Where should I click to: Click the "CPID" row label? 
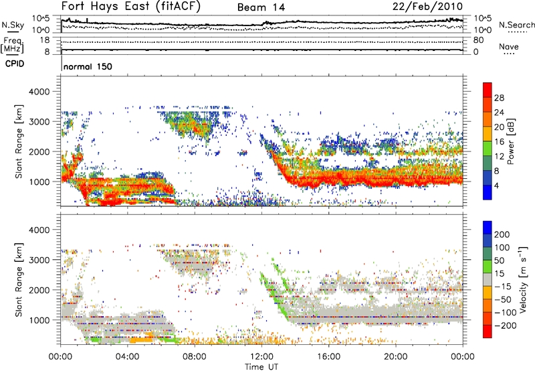tap(15, 64)
